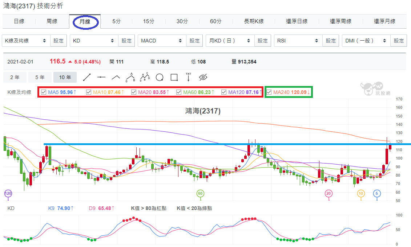Click the purple 120 marker on chart
The image size is (411, 247).
pyautogui.click(x=8, y=194)
